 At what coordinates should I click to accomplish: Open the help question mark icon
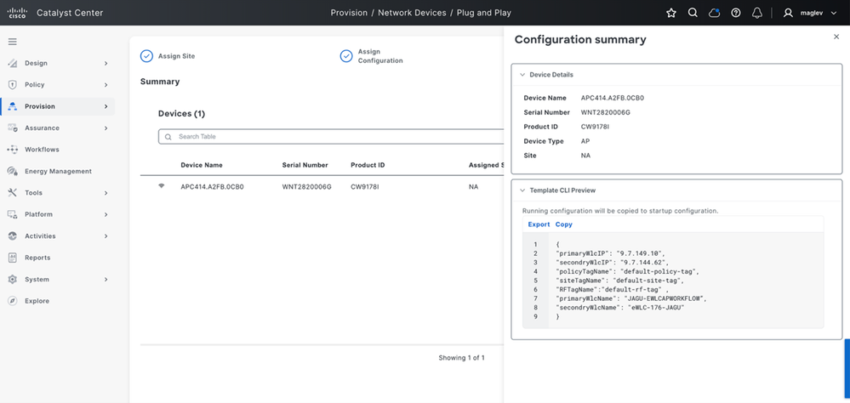736,13
